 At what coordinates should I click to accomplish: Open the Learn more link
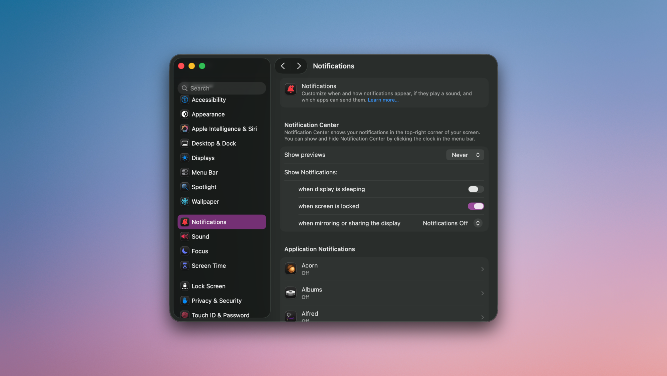coord(383,100)
